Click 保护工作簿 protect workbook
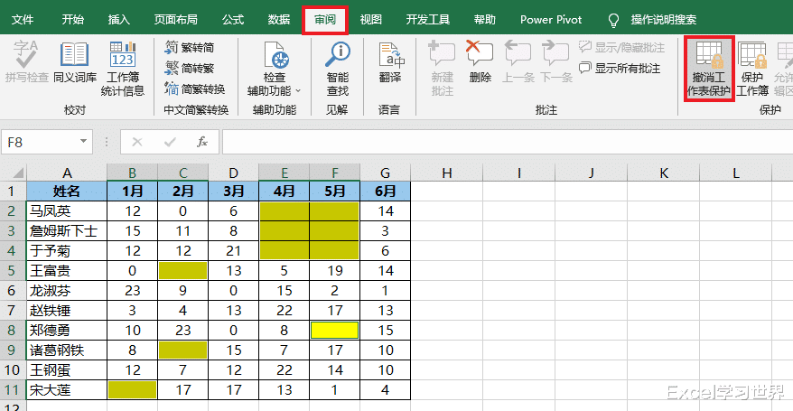Viewport: 793px width, 411px height. (752, 69)
